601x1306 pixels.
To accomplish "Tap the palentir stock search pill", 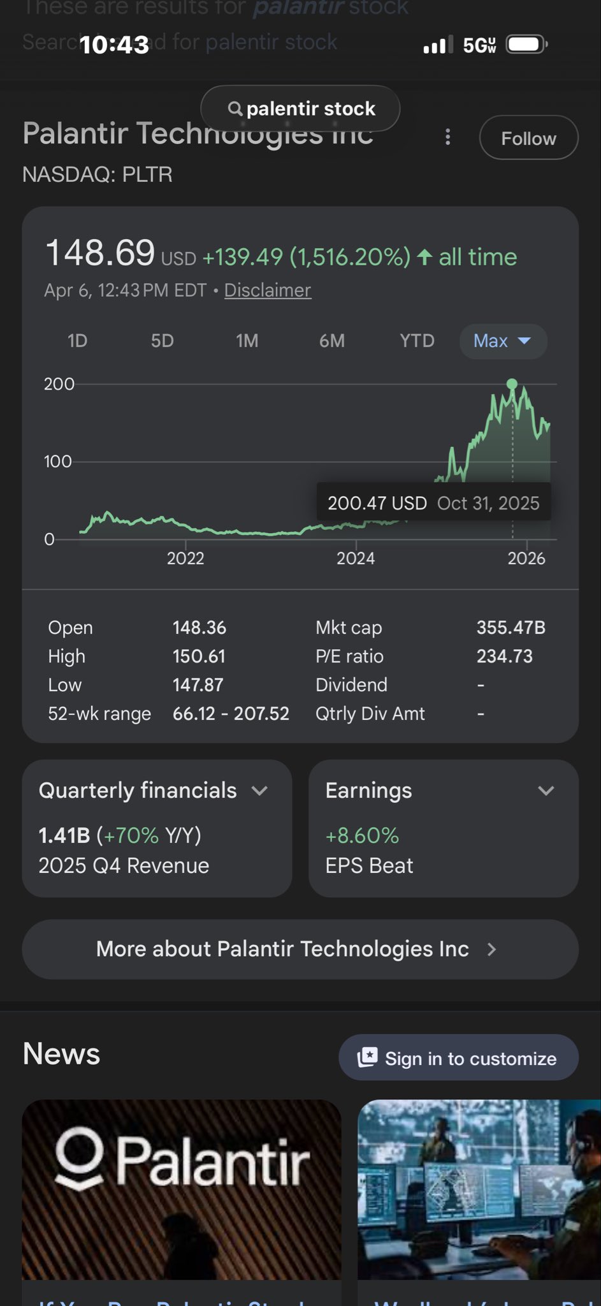I will pyautogui.click(x=300, y=109).
